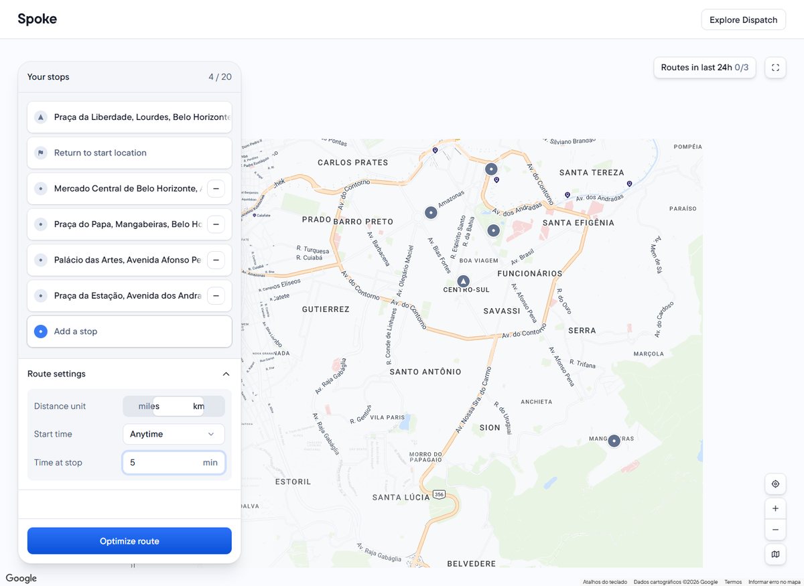This screenshot has height=586, width=804.
Task: Click the Calafate map pin
Action: (255, 215)
